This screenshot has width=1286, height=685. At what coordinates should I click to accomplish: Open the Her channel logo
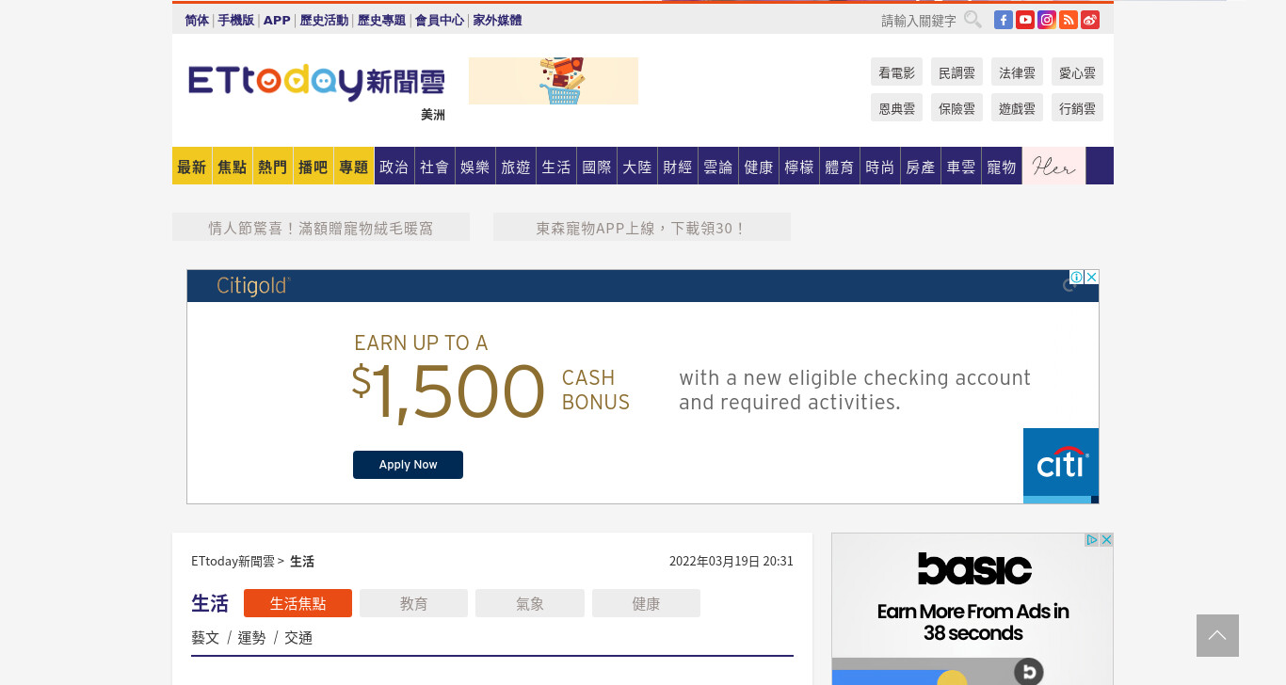click(x=1054, y=167)
